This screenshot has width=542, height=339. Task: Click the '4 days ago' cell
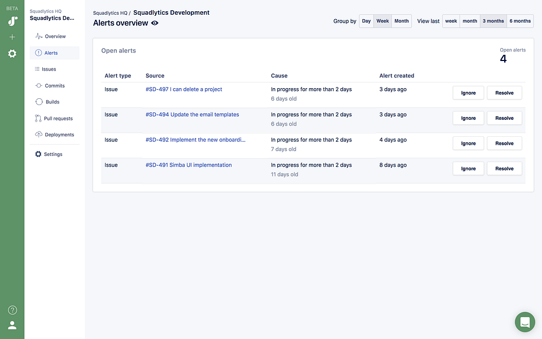pos(393,140)
